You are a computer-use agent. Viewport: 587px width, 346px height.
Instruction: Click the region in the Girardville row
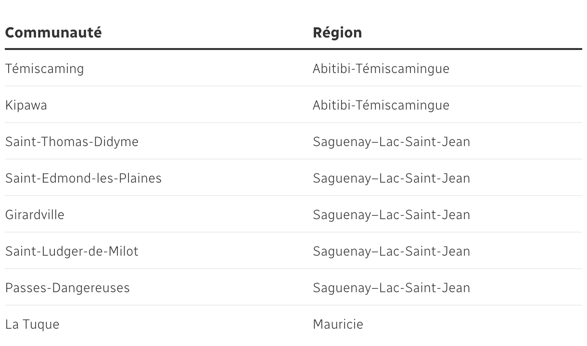[x=391, y=215]
